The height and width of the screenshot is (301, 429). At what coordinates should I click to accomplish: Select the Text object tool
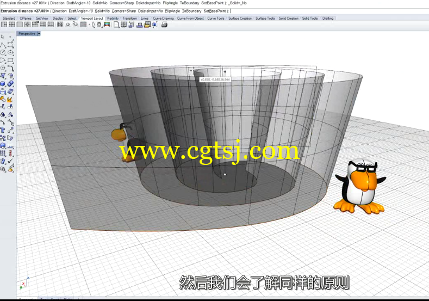3,131
